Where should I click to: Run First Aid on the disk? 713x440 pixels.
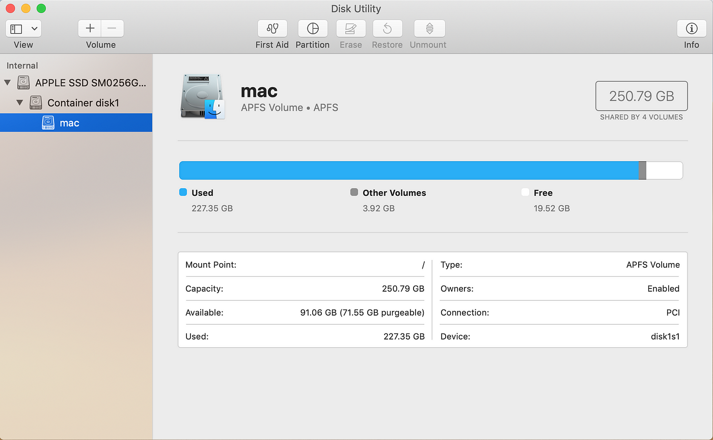coord(272,29)
